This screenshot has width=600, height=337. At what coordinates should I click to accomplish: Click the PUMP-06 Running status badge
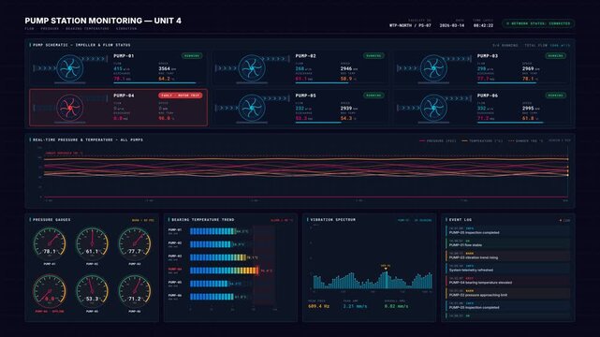coord(555,95)
